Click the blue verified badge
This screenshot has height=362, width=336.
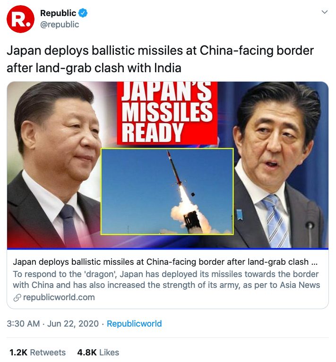(x=83, y=13)
